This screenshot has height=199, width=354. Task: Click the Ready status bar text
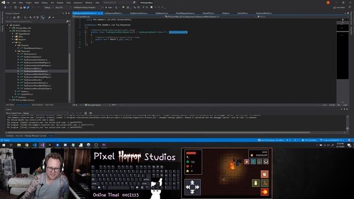pos(7,140)
